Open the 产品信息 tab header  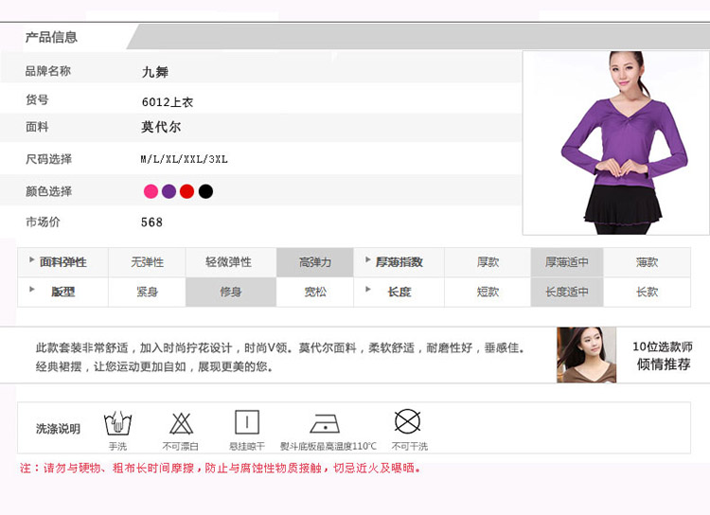click(52, 38)
